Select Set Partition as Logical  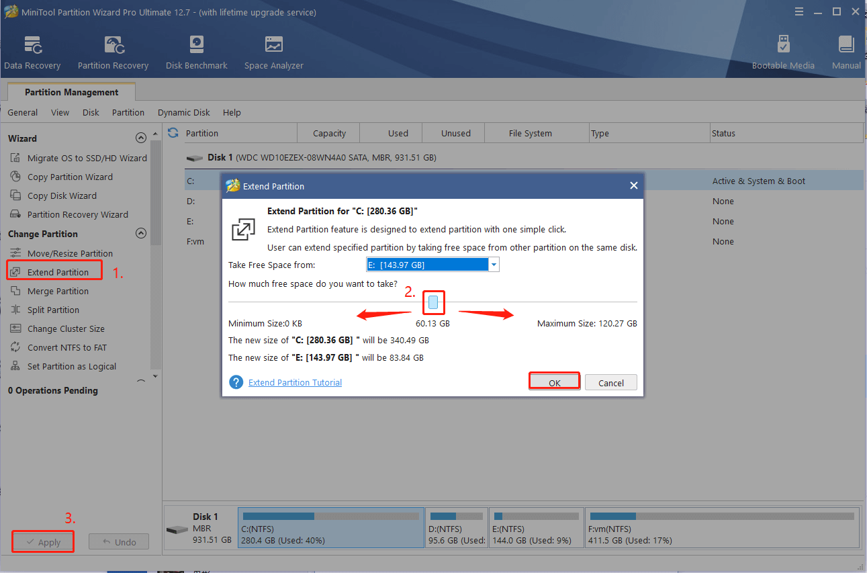click(x=62, y=366)
